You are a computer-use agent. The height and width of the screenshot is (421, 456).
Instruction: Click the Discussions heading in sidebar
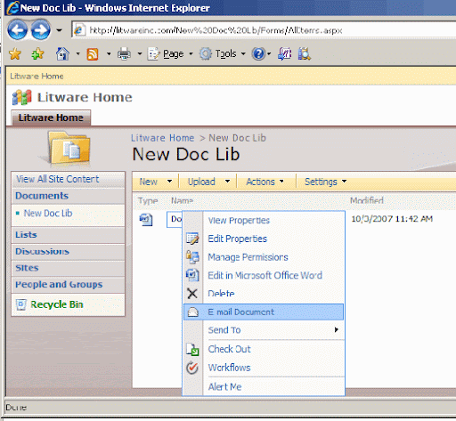click(x=42, y=251)
